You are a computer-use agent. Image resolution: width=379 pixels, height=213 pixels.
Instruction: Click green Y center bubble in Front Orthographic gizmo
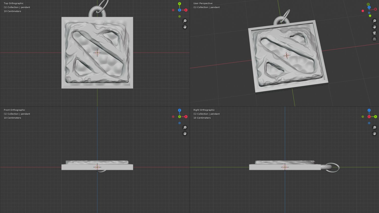(179, 117)
